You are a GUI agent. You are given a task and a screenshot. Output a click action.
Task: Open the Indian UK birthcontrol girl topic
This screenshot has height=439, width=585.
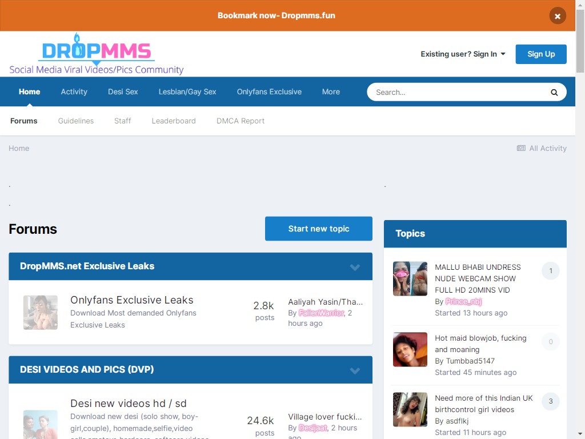pos(483,404)
